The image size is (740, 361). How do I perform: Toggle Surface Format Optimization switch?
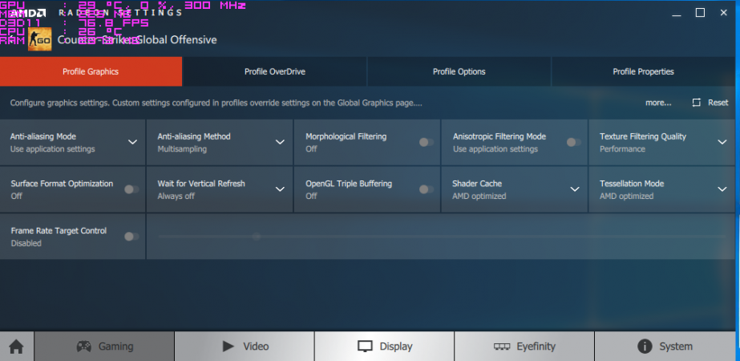(x=131, y=189)
